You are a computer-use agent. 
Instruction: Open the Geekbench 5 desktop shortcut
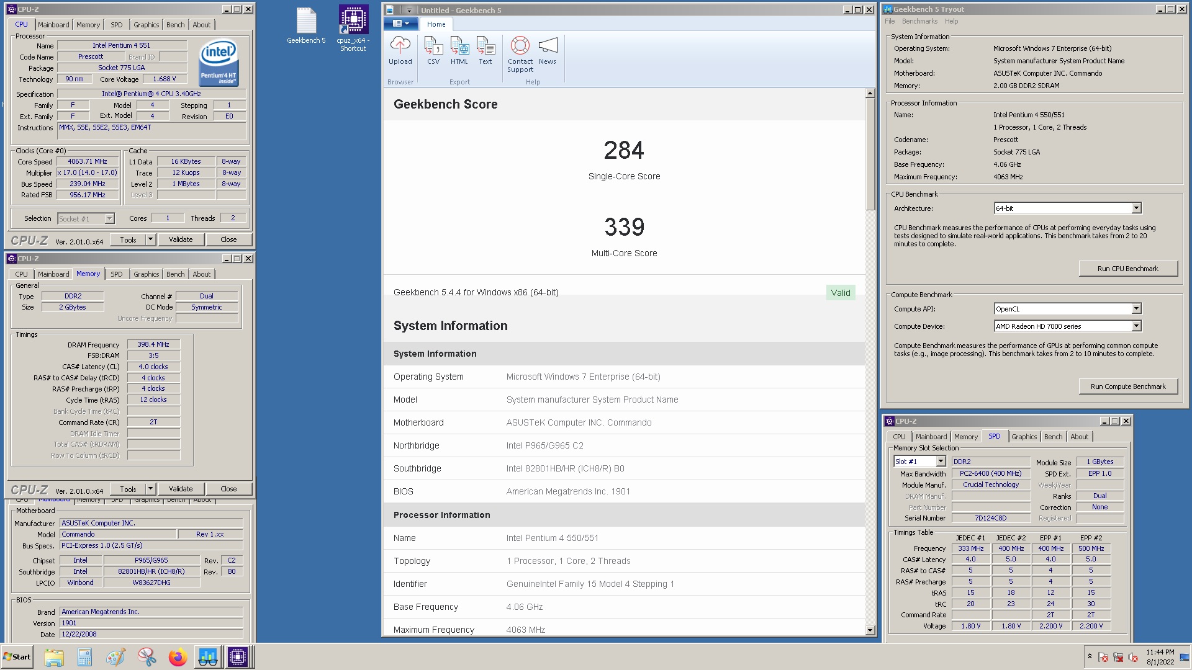pyautogui.click(x=306, y=26)
